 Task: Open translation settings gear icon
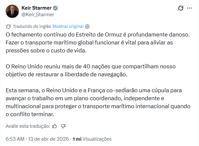pos(88,27)
